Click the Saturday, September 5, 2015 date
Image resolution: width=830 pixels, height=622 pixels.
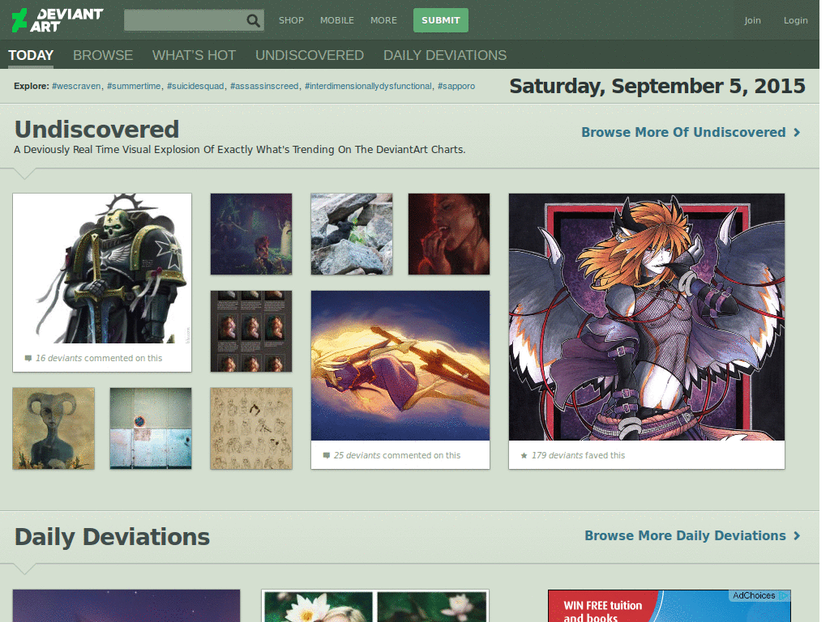point(657,86)
